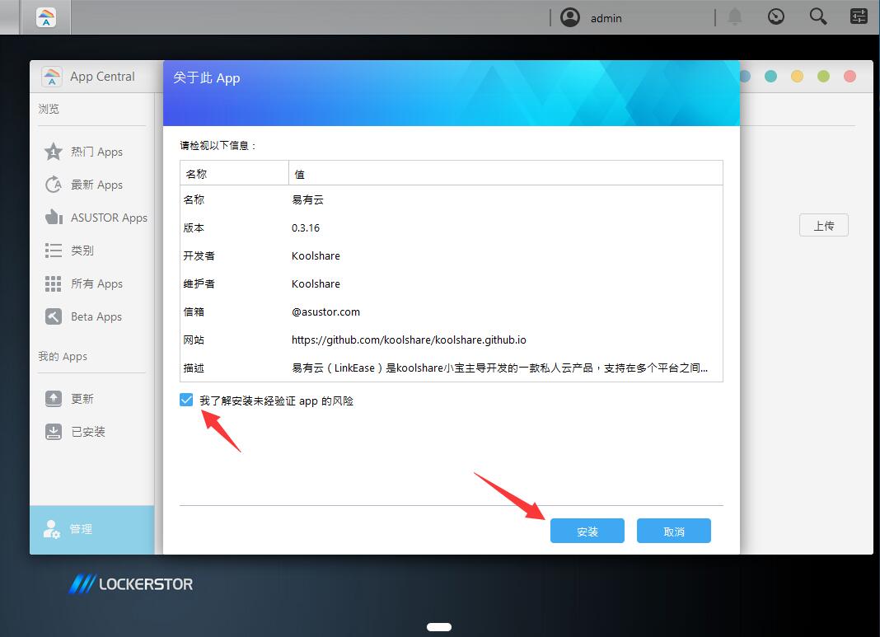Open 所有 Apps in the sidebar

point(96,283)
